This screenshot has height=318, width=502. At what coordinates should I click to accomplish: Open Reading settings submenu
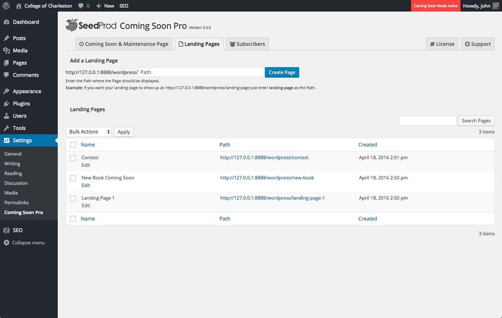click(x=13, y=173)
